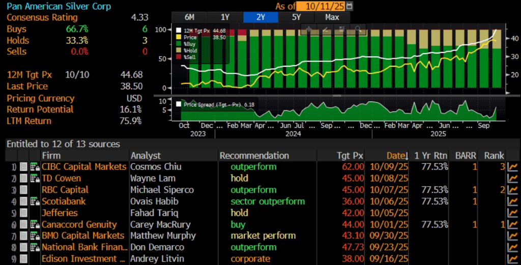Click the yellow Price swatch in the legend

179,37
